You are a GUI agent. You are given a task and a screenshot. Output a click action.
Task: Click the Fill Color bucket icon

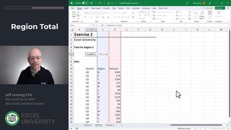pyautogui.click(x=103, y=17)
